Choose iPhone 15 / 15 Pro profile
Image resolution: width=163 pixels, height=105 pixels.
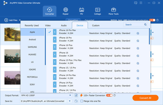point(97,69)
